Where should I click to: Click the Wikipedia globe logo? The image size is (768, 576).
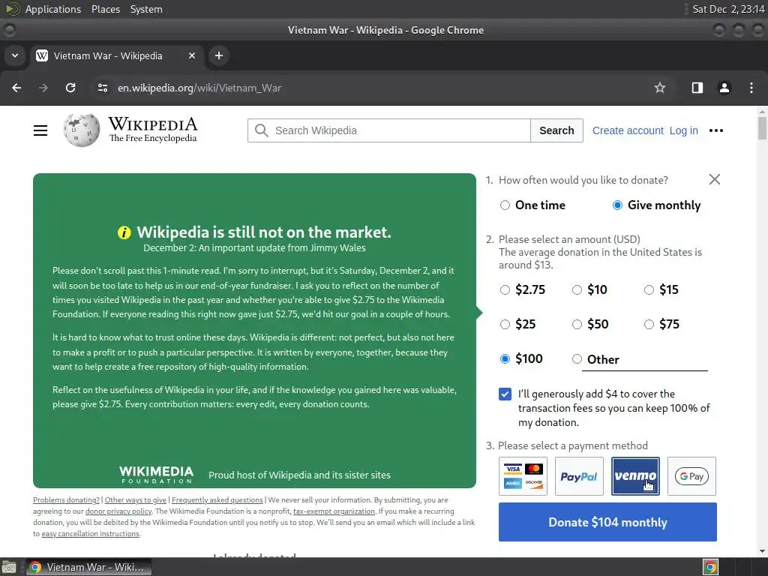81,130
